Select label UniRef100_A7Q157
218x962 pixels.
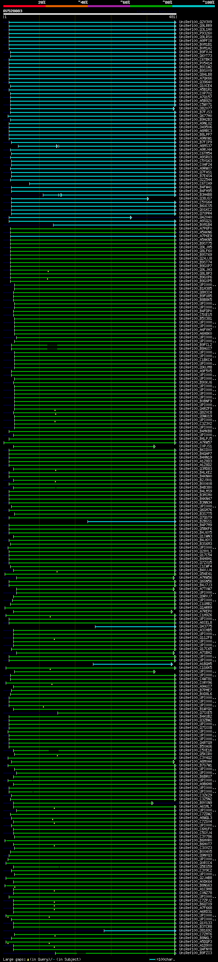(x=196, y=97)
